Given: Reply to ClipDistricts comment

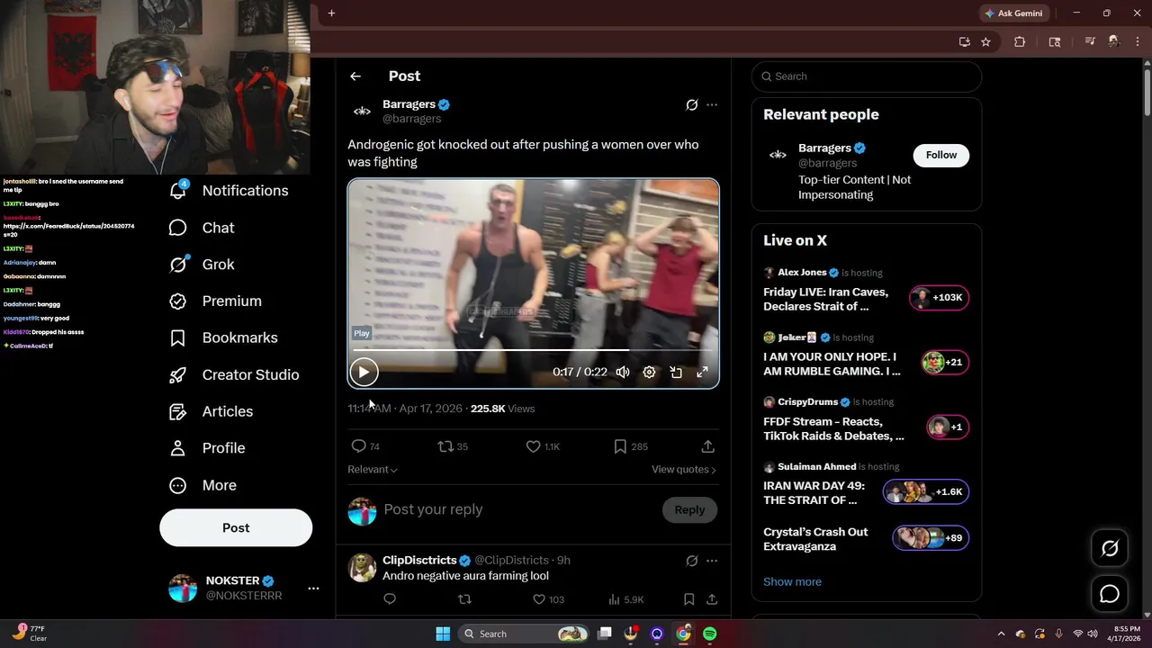Looking at the screenshot, I should coord(390,599).
